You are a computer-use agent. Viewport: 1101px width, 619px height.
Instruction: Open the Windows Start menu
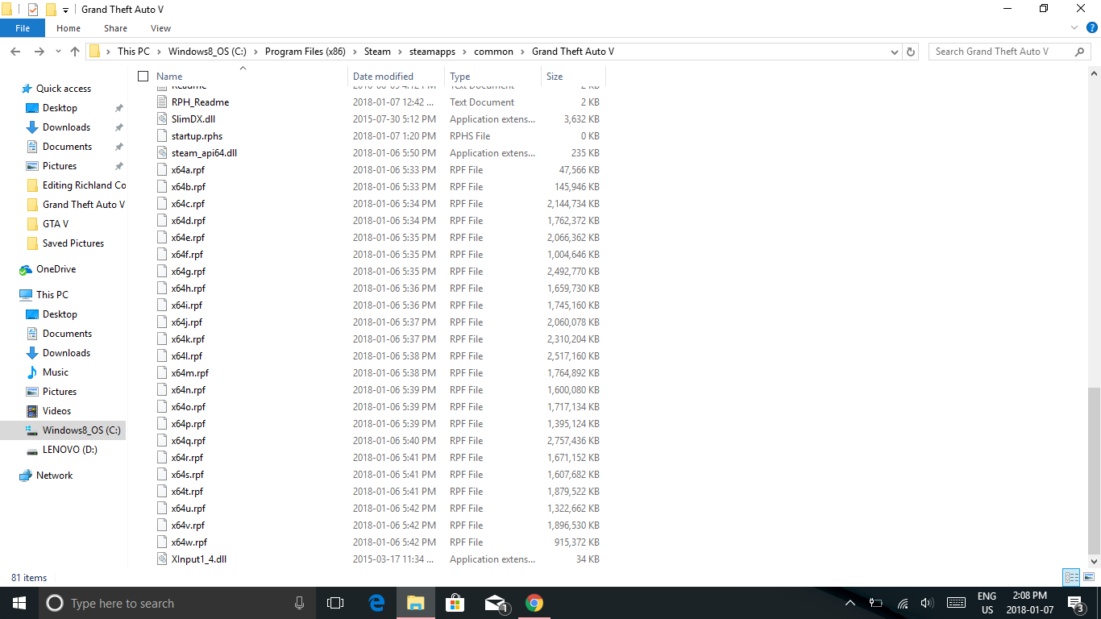[19, 603]
